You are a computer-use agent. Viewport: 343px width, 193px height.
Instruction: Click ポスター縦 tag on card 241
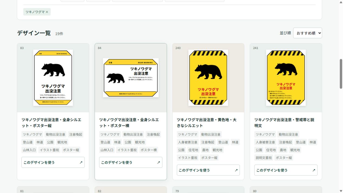(284, 158)
